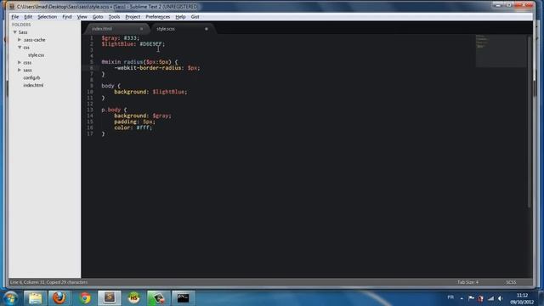
Task: Click the $gray variable on line 1
Action: [110, 37]
